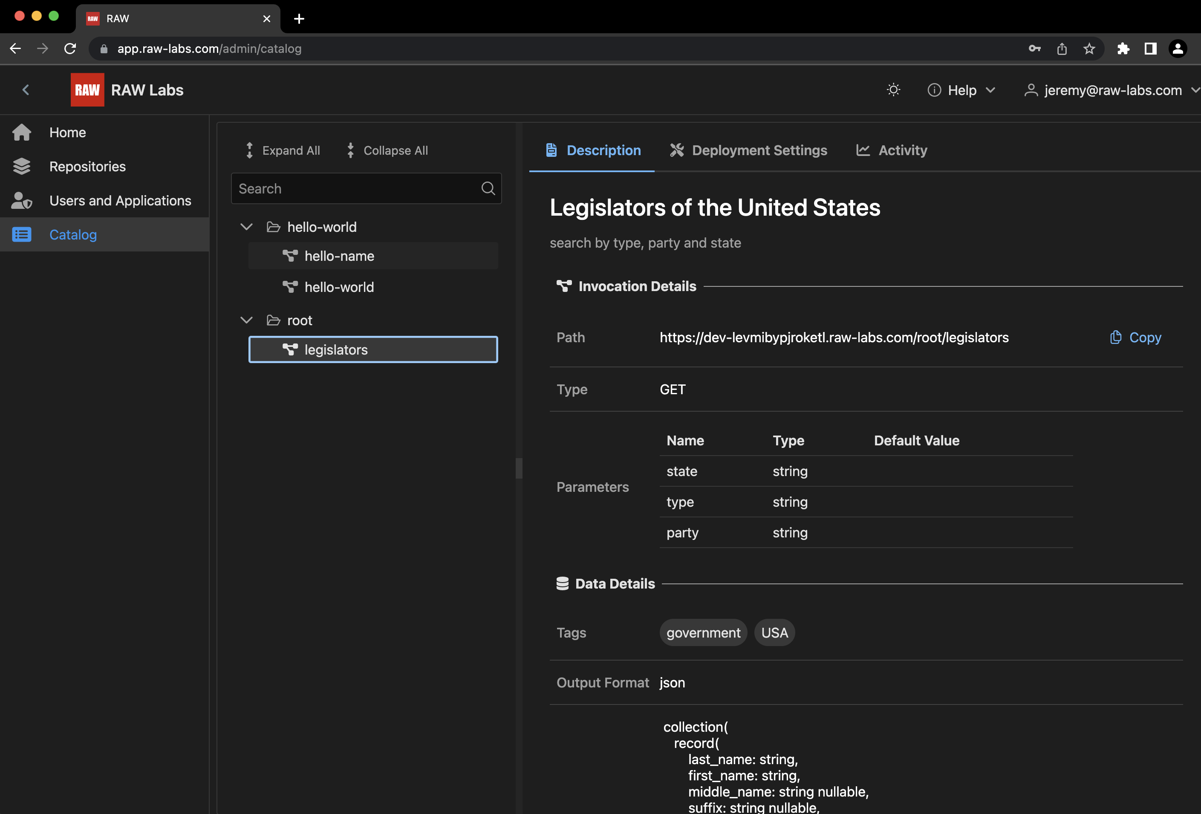Go back in the browser
1201x814 pixels.
(x=15, y=49)
